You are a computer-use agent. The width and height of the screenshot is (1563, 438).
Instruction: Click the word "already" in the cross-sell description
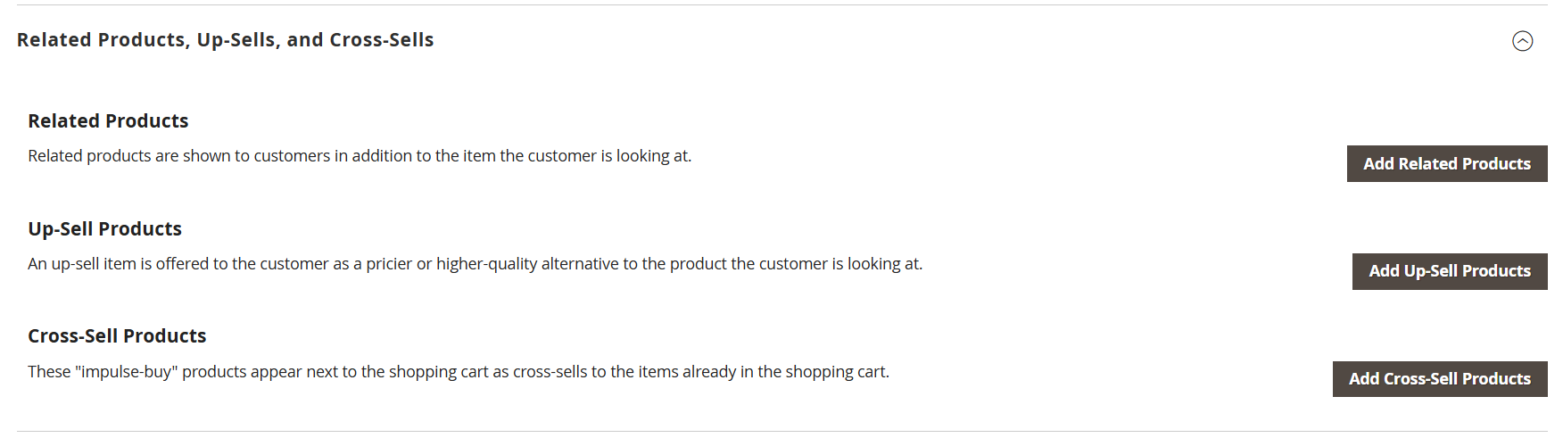[708, 372]
